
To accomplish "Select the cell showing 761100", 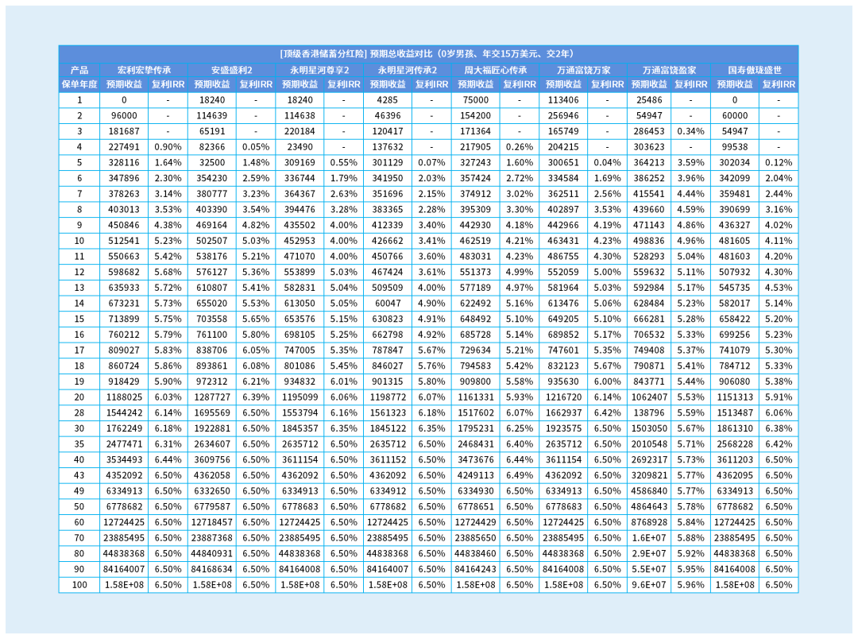I will tap(212, 335).
